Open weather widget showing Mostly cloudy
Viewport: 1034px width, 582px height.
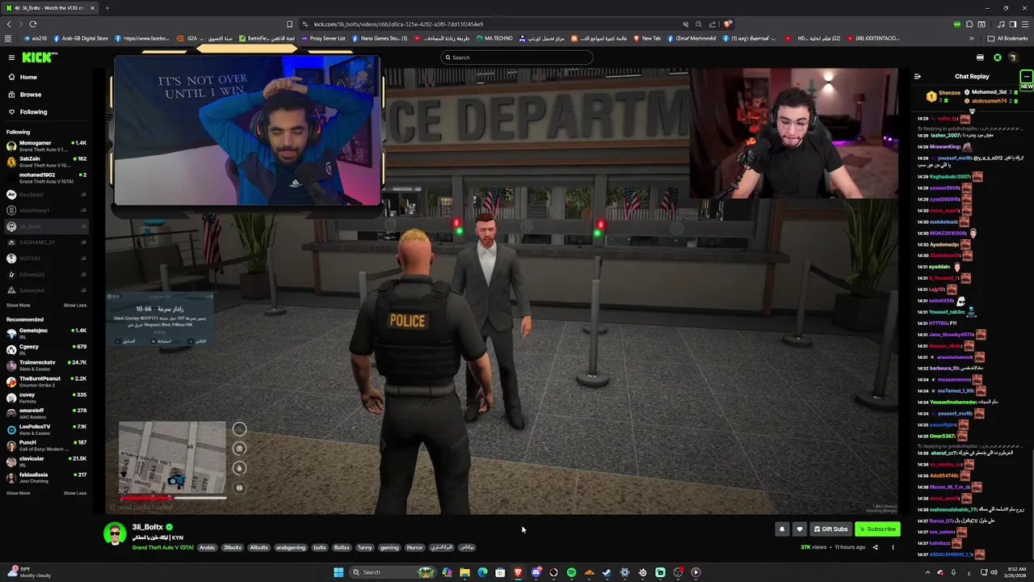[28, 572]
